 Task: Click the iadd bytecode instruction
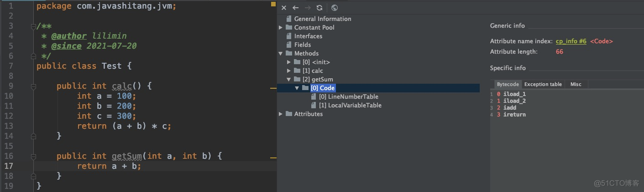click(x=510, y=108)
